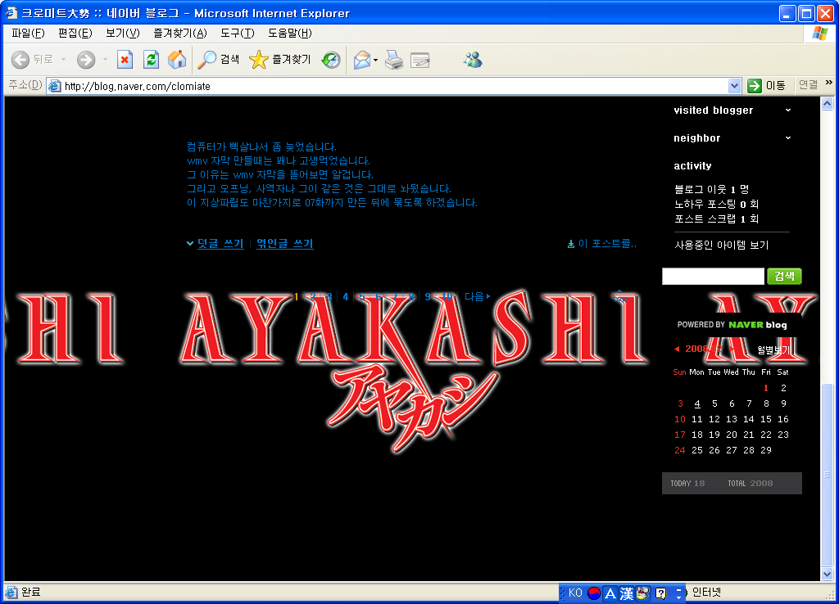Click previous month arrow in calendar

coord(677,349)
